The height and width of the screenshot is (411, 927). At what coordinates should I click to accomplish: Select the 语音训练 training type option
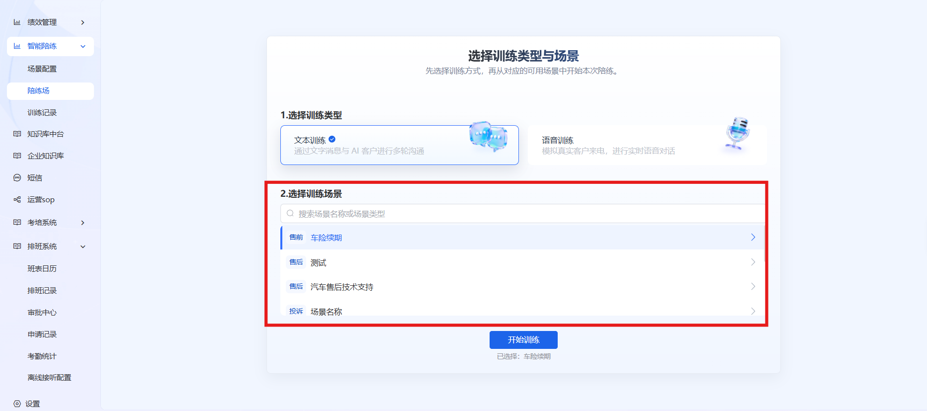647,145
